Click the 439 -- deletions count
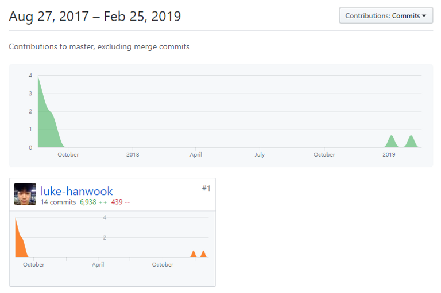Screen dimensions: 441x293 pyautogui.click(x=121, y=202)
